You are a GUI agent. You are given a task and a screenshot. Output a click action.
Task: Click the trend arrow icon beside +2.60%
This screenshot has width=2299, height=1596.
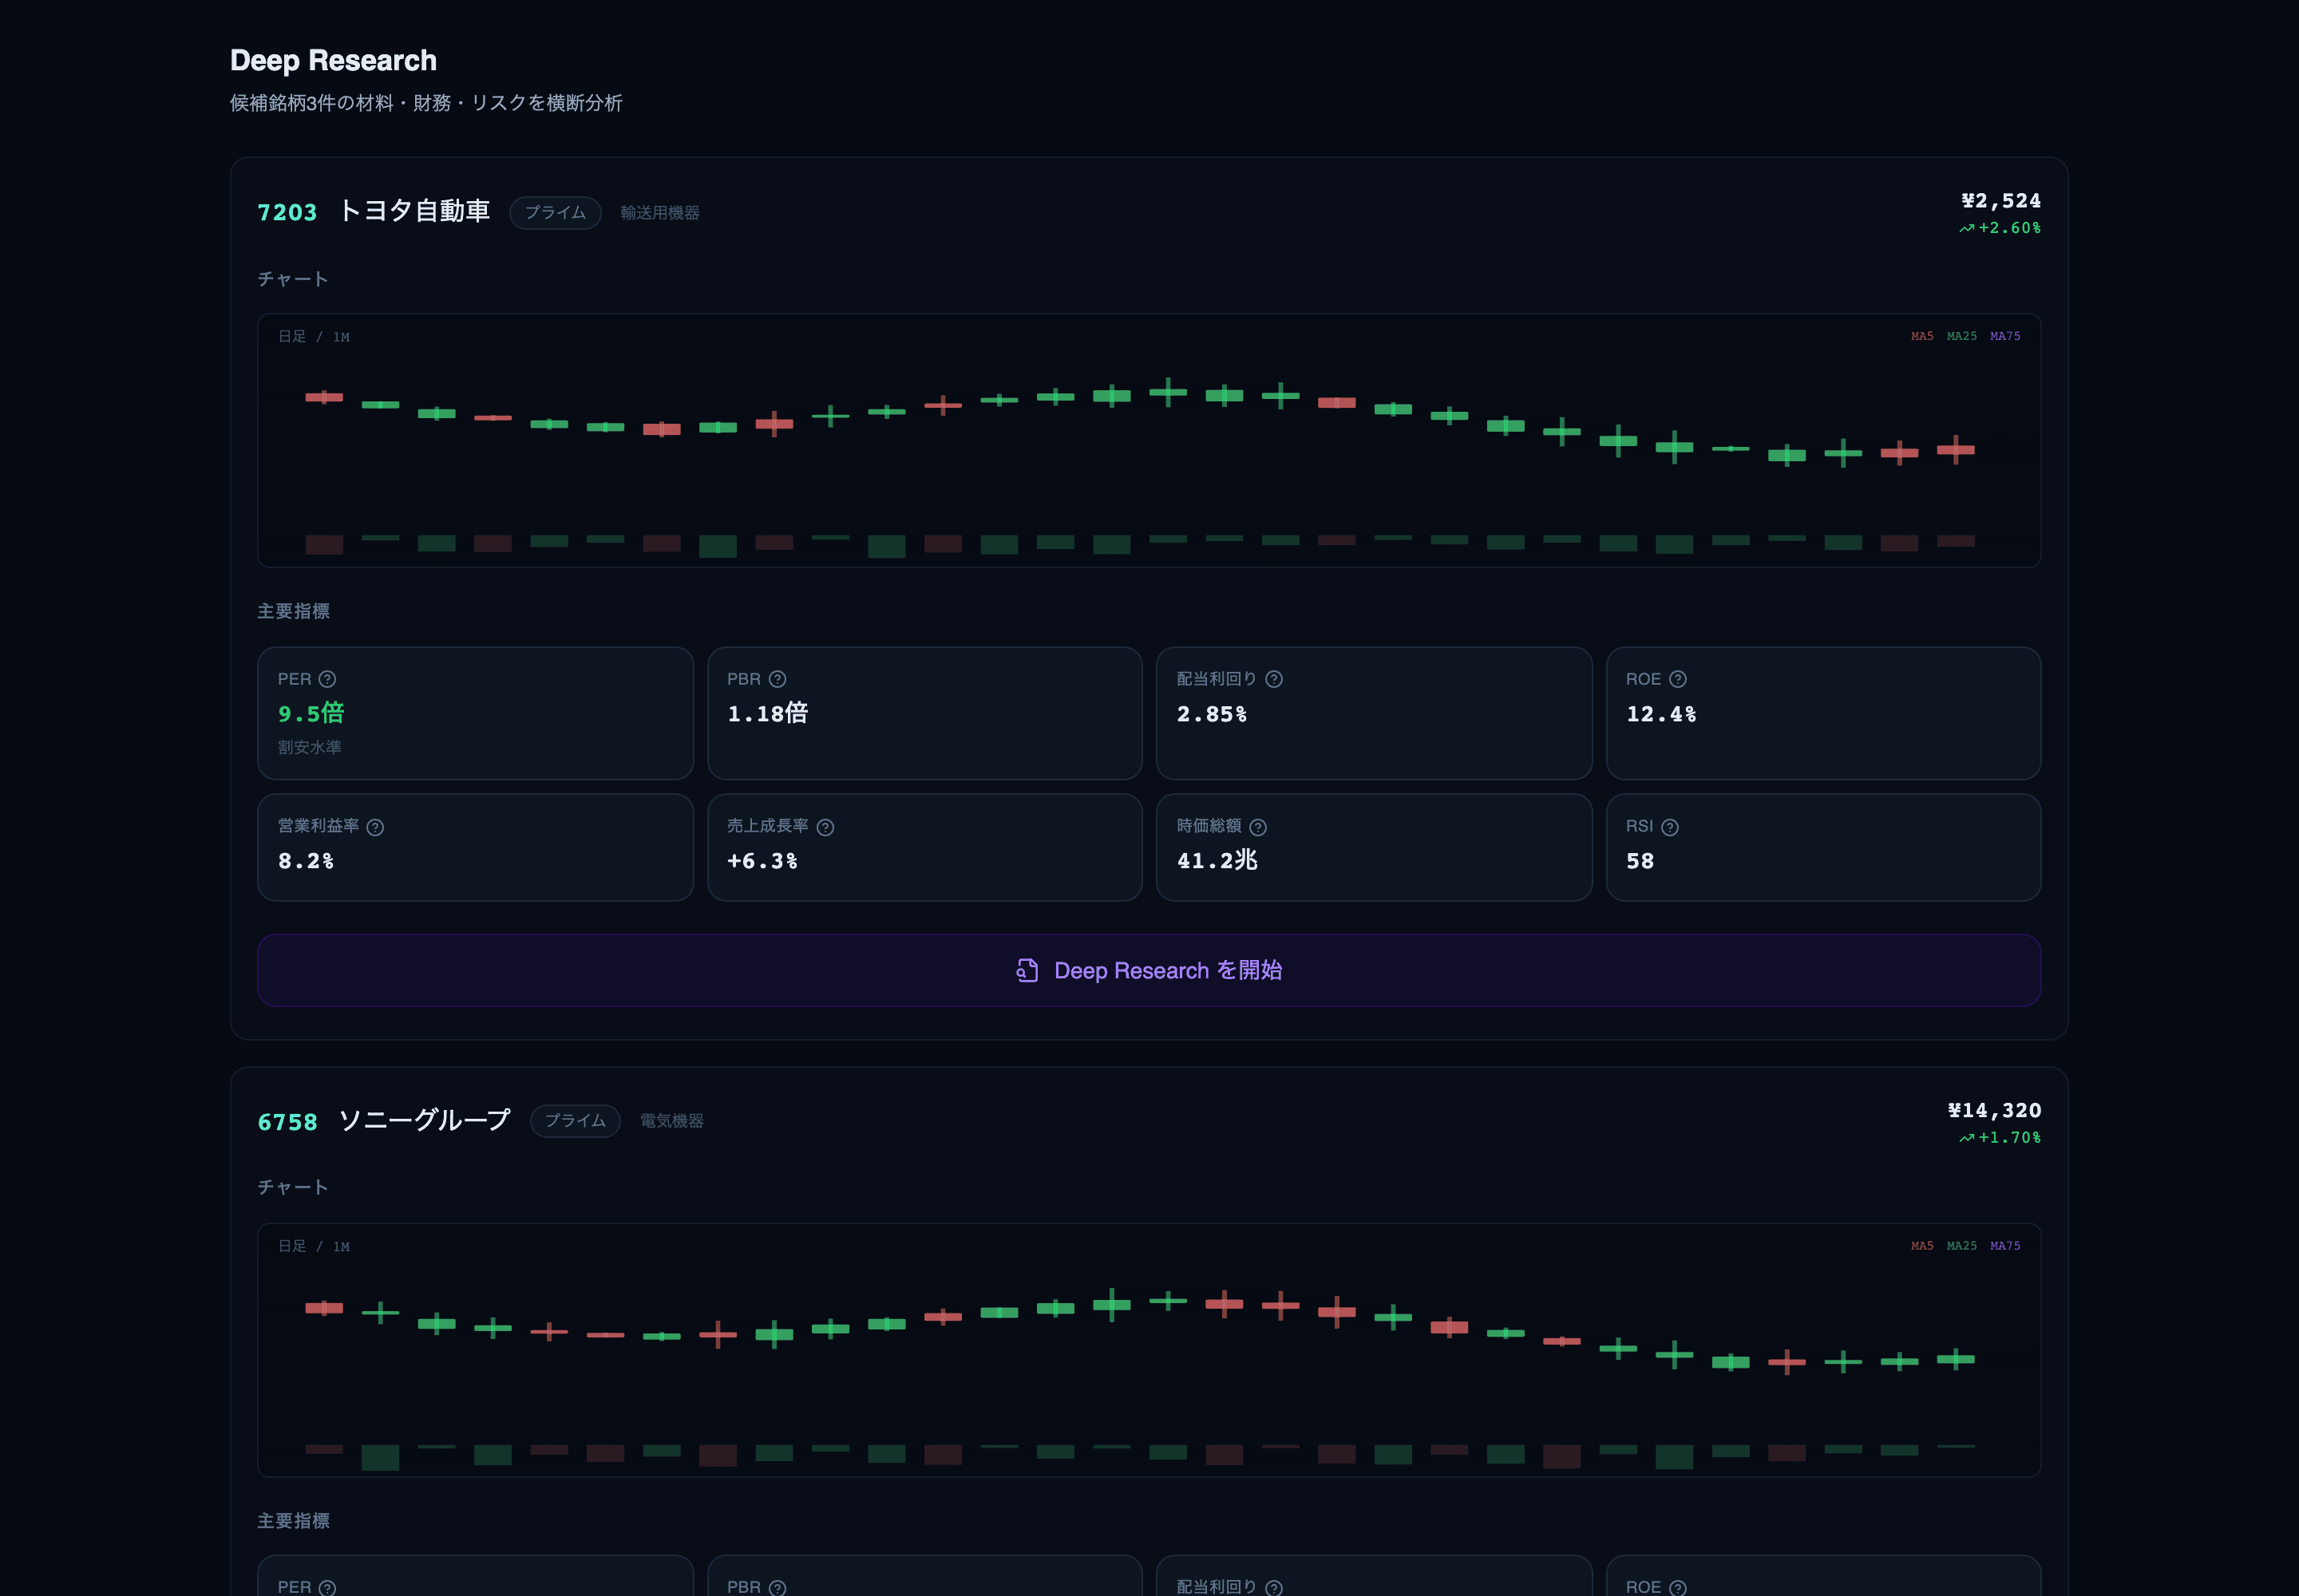(1967, 229)
